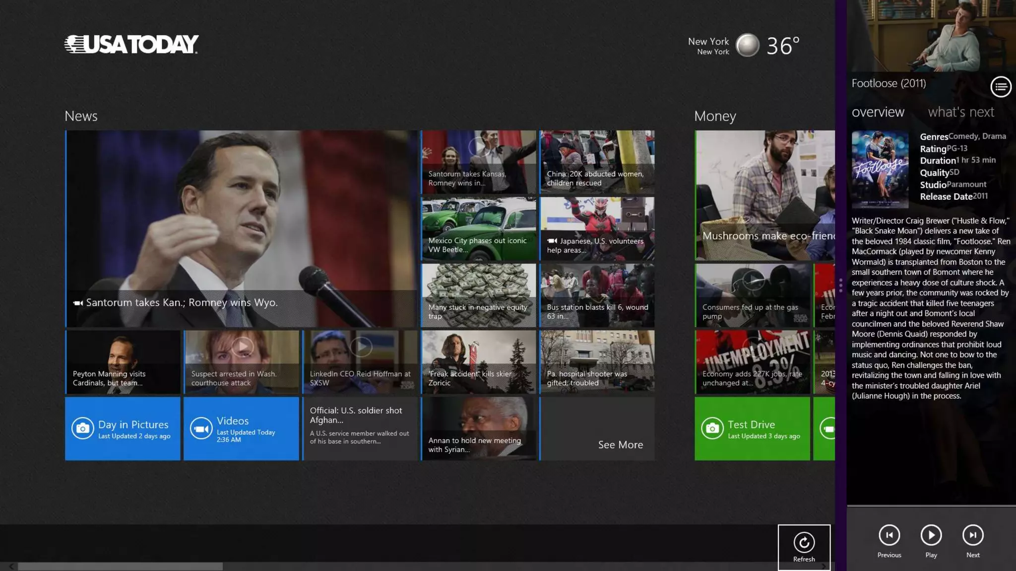Screen dimensions: 1016x571
Task: Click the scrollbar left arrow
Action: 11,567
